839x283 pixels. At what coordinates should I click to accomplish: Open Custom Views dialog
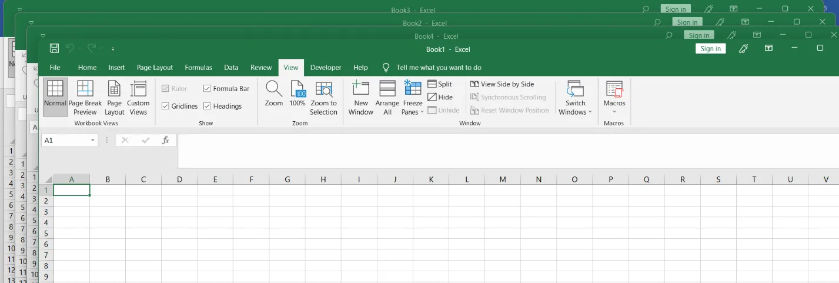(138, 97)
